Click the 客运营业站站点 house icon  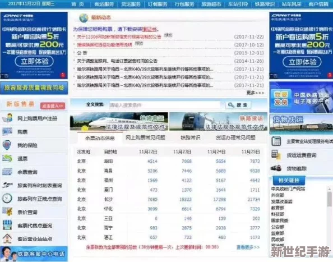coord(7,238)
